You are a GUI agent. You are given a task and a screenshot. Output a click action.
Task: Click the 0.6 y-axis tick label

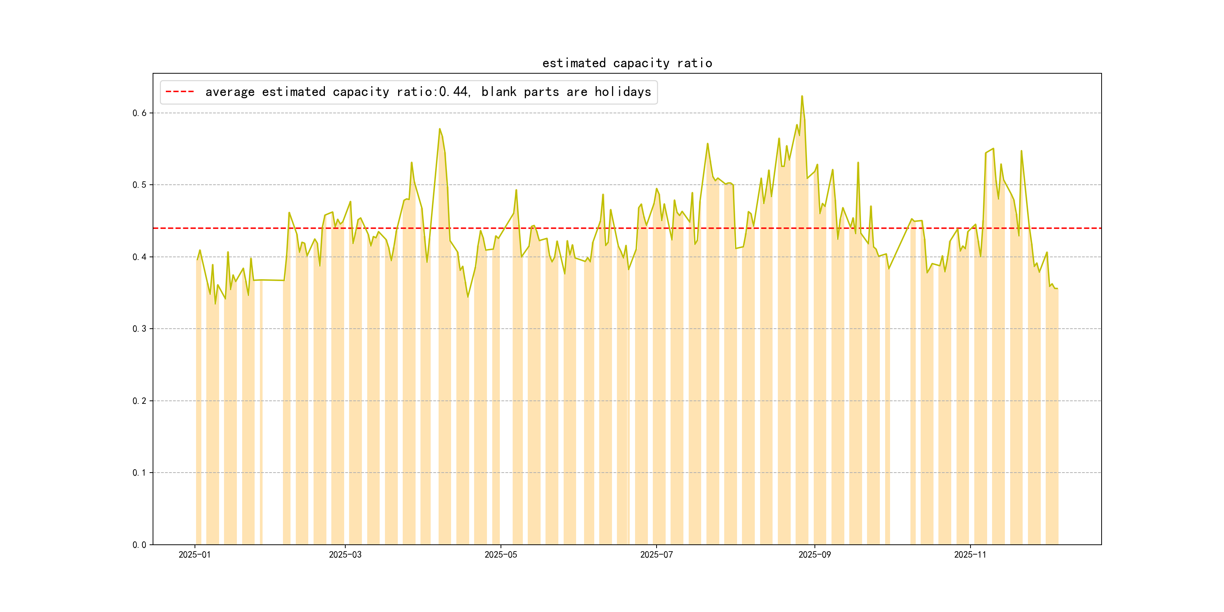139,113
